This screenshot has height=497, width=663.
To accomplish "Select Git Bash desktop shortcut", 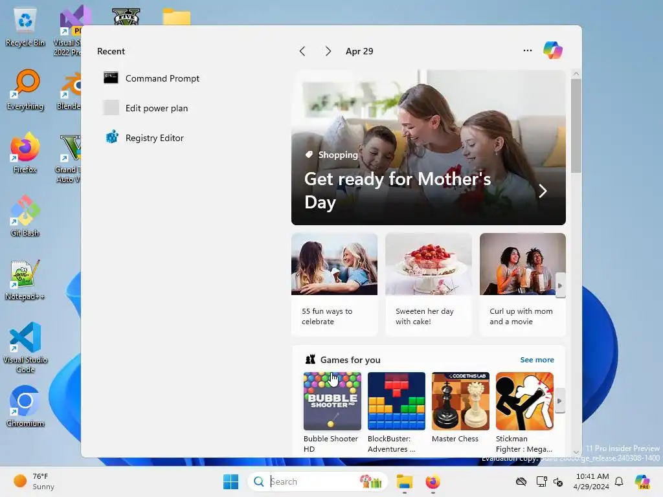I will (x=25, y=216).
